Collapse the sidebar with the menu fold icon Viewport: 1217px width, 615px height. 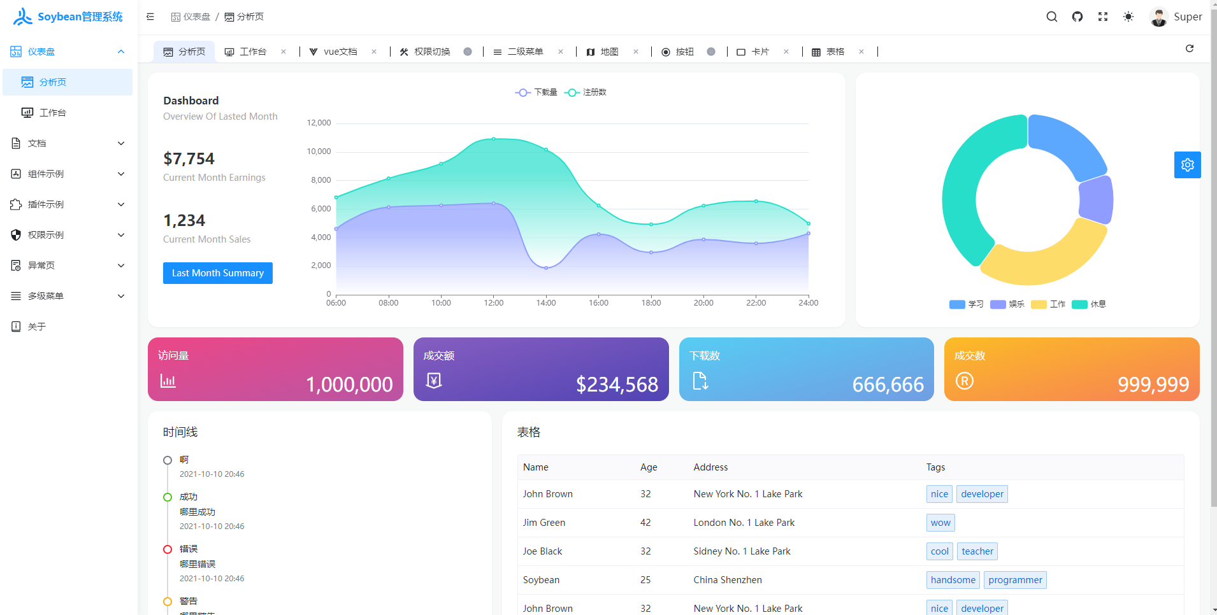coord(150,17)
